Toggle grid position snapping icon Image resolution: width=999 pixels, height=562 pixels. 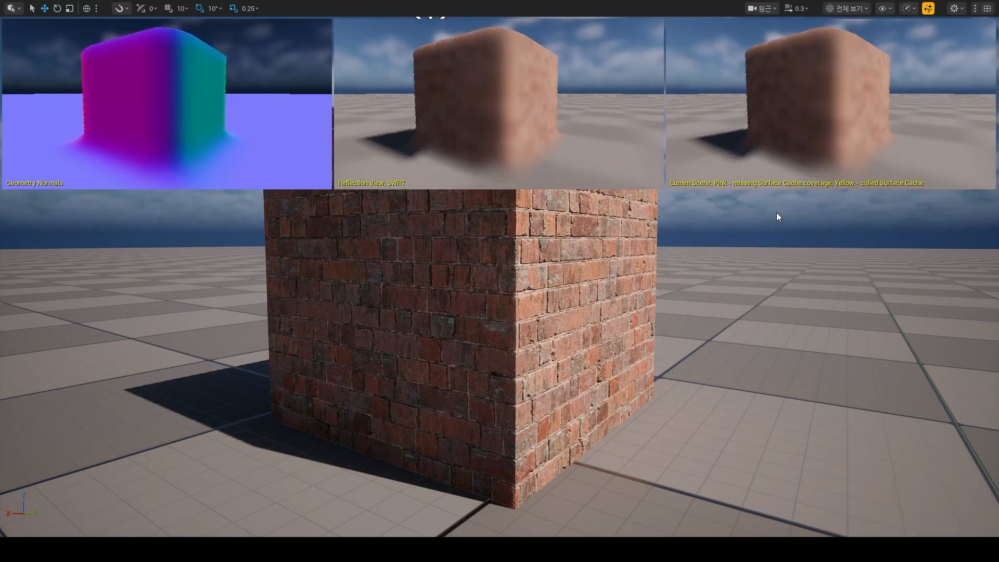[169, 8]
